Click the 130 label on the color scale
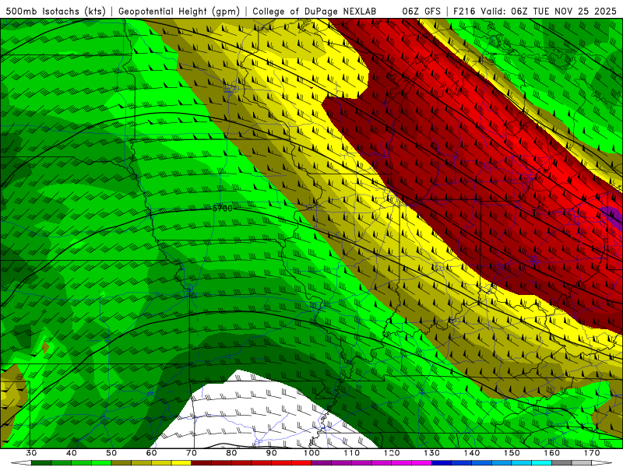This screenshot has height=467, width=623. (432, 453)
